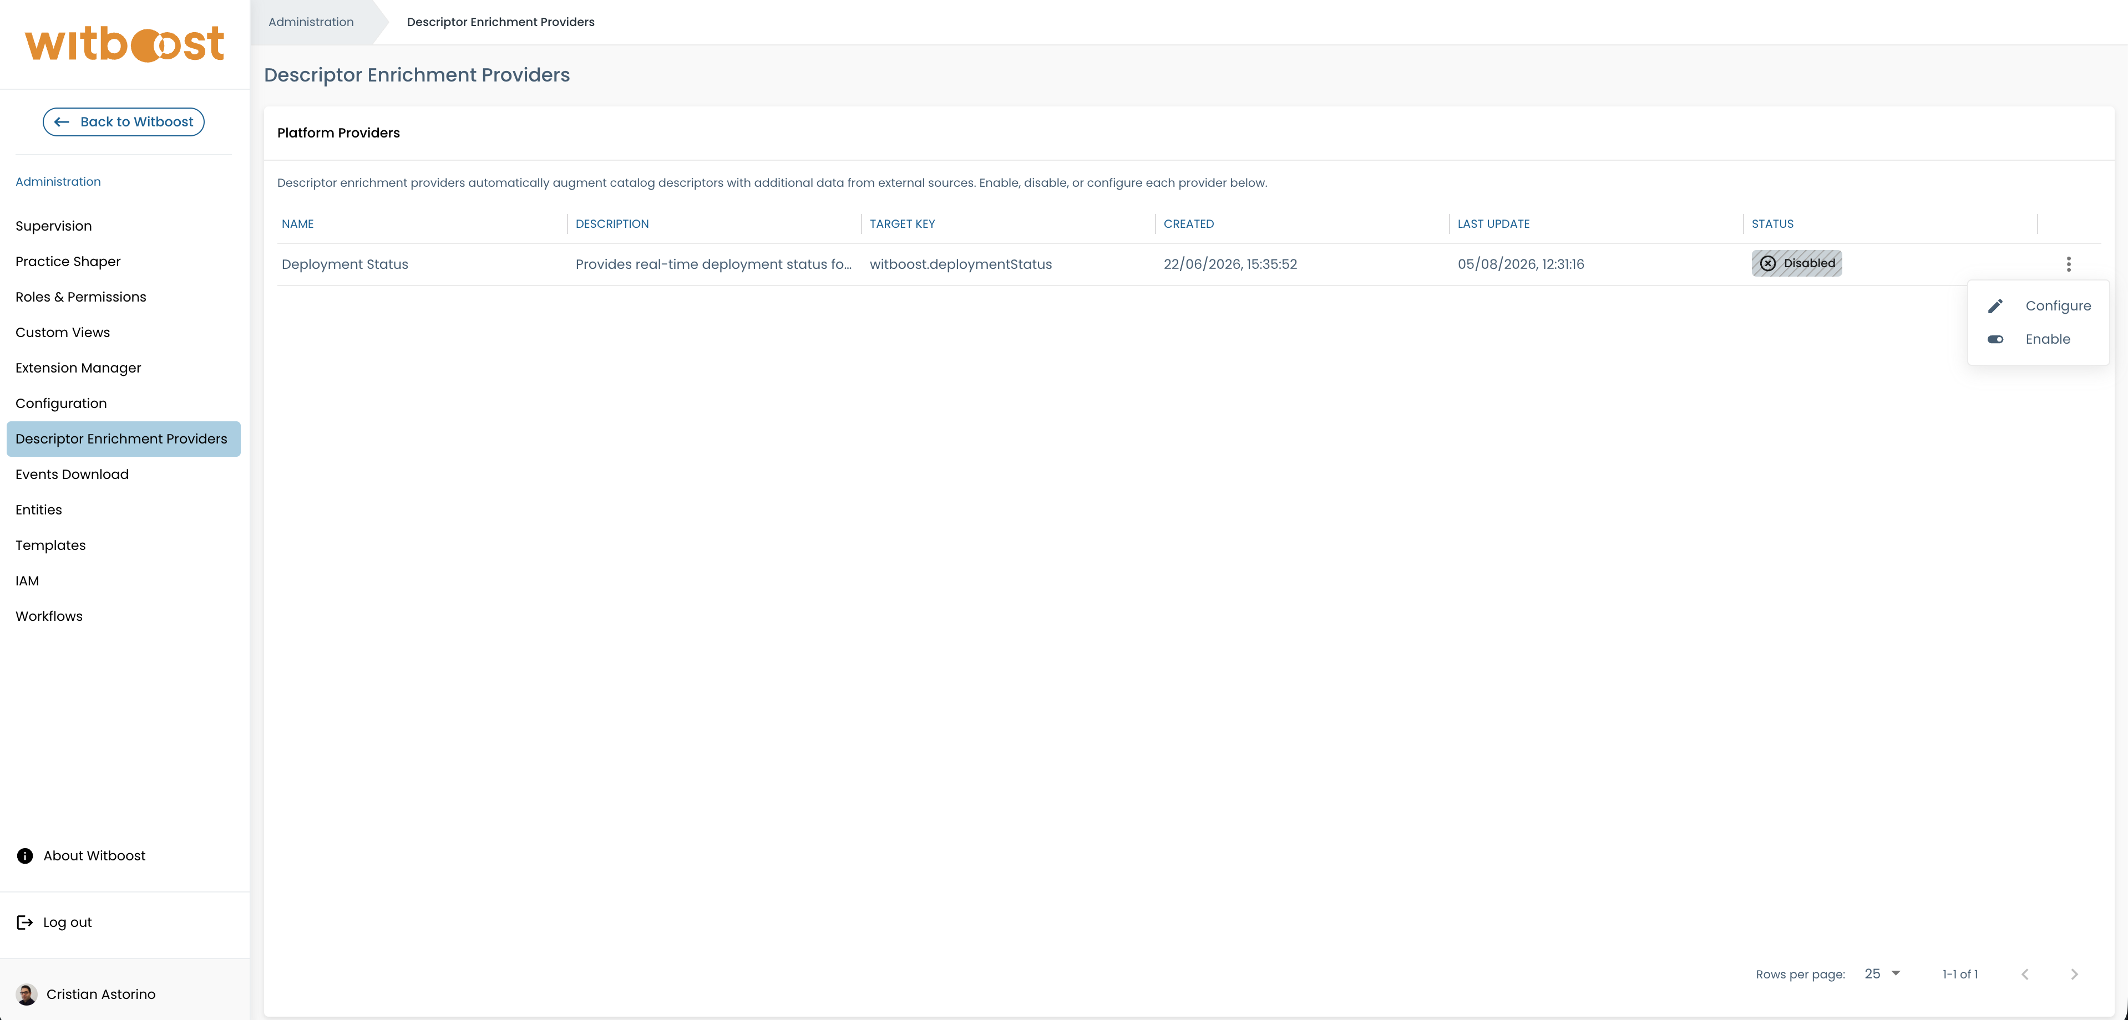Click the 'Provides real-time deployment status fo...' cell
Screen dimensions: 2128x1020
(x=714, y=264)
